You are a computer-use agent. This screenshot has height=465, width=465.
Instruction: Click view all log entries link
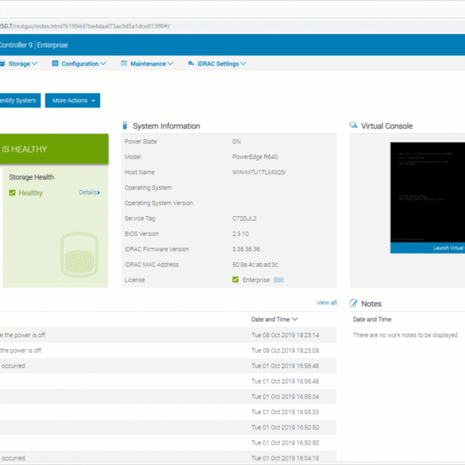click(327, 303)
